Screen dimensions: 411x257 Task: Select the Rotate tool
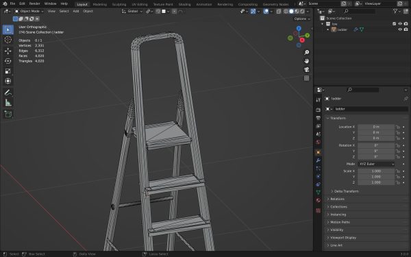click(x=8, y=61)
